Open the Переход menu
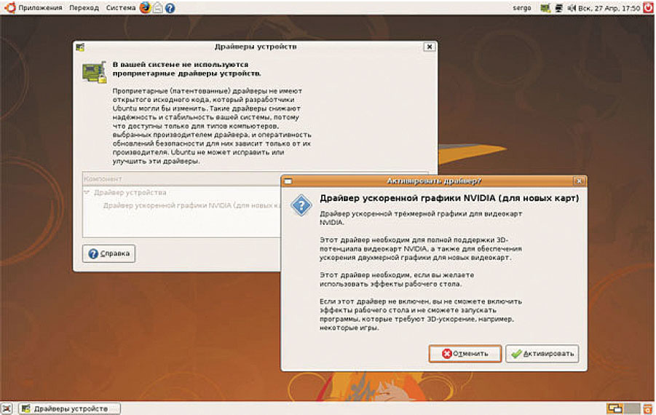The image size is (656, 415). point(84,8)
